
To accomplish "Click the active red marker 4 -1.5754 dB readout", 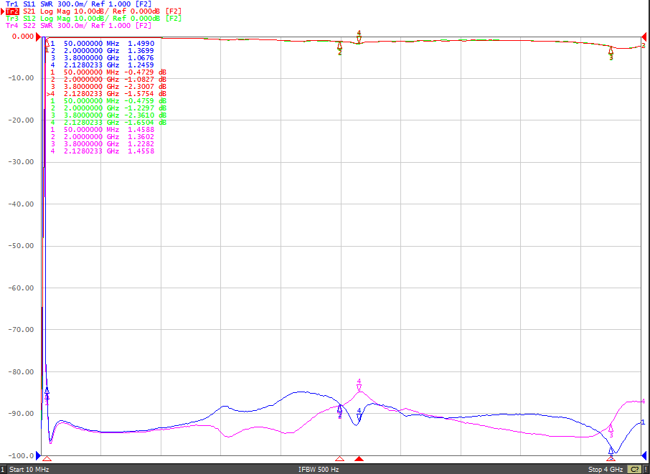I will [x=107, y=94].
